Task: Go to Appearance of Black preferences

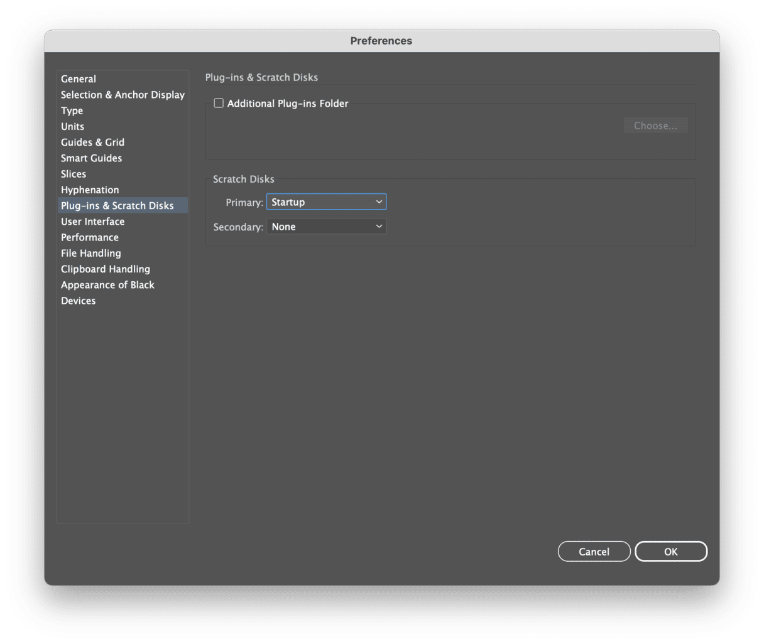Action: 123,284
